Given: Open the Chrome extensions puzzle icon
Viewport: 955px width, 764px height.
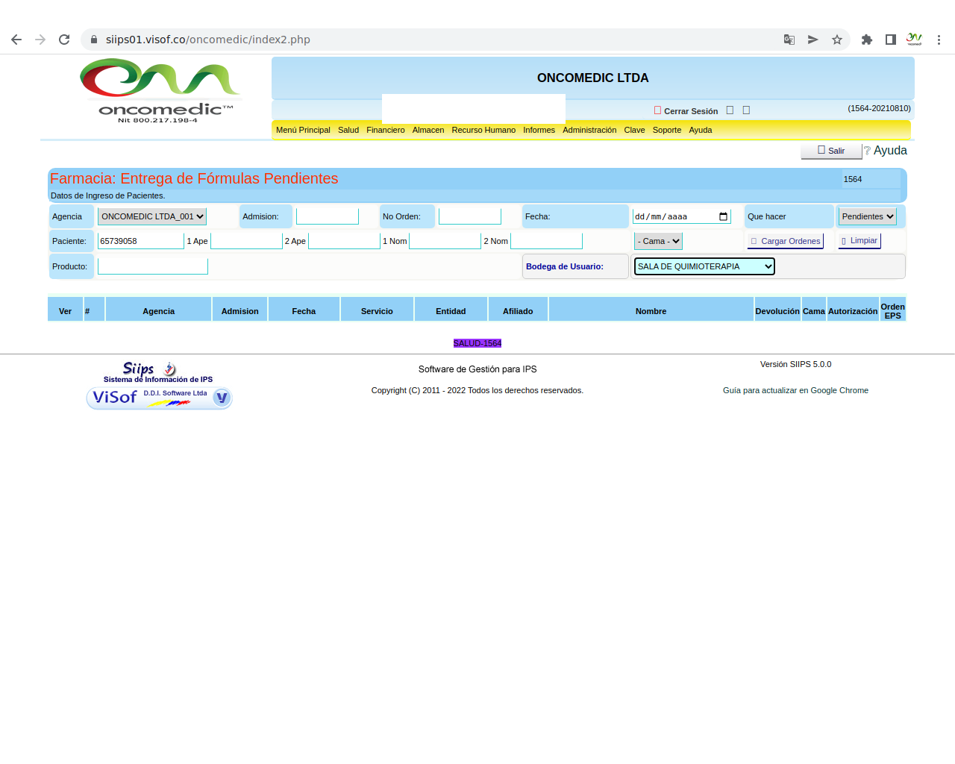Looking at the screenshot, I should [x=866, y=40].
